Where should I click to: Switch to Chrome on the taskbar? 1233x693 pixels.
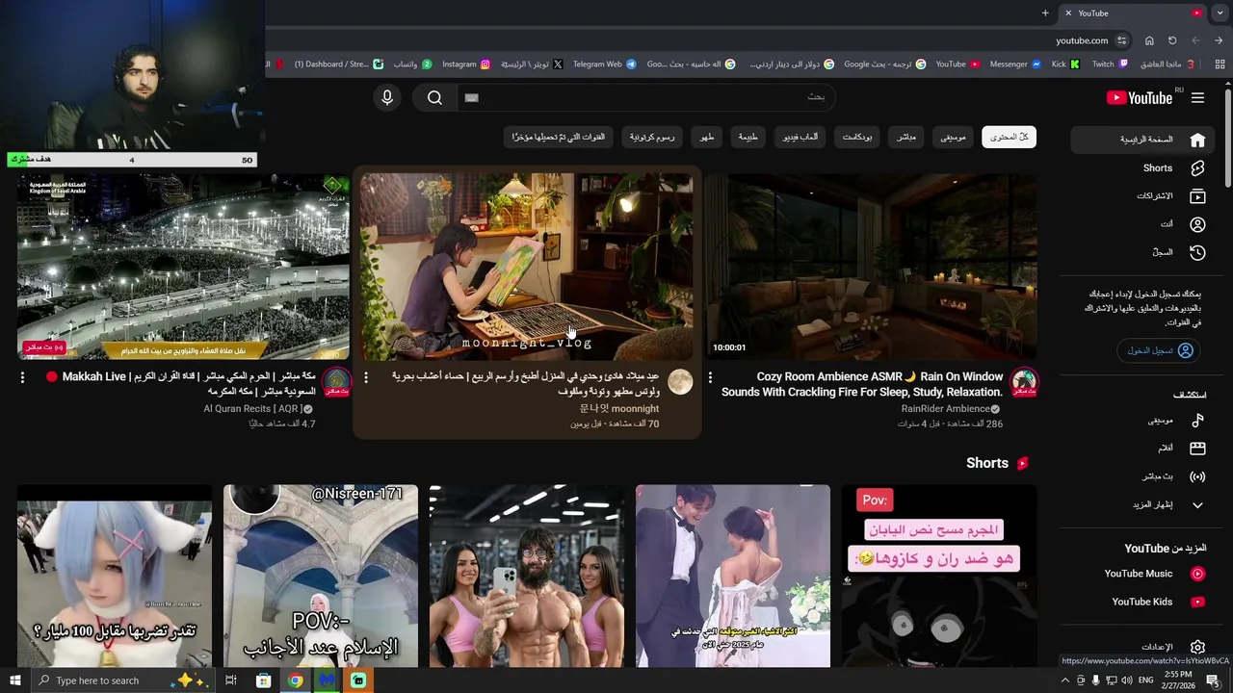[x=295, y=680]
